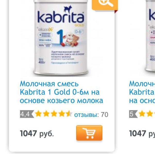Viewport: 155px width, 154px height.
Task: Add Kabrita 1 Gold to cart
Action: click(x=89, y=133)
